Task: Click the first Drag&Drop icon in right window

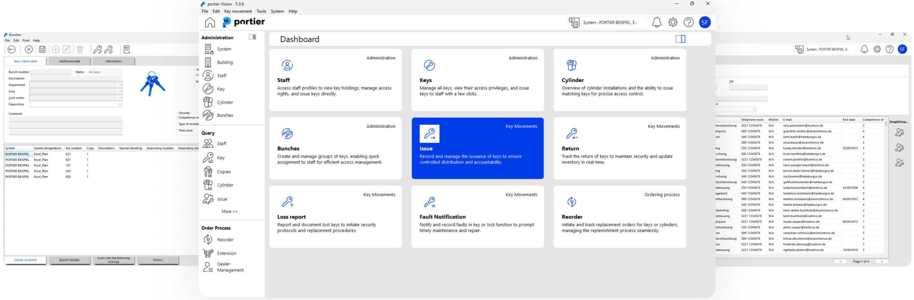Action: point(899,133)
